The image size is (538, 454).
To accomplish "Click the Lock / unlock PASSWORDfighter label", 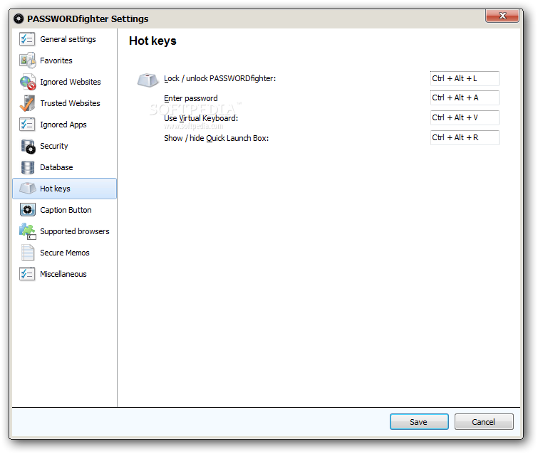I will [x=219, y=78].
